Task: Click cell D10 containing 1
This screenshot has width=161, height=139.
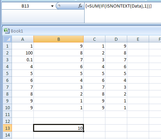Action: click(x=116, y=108)
